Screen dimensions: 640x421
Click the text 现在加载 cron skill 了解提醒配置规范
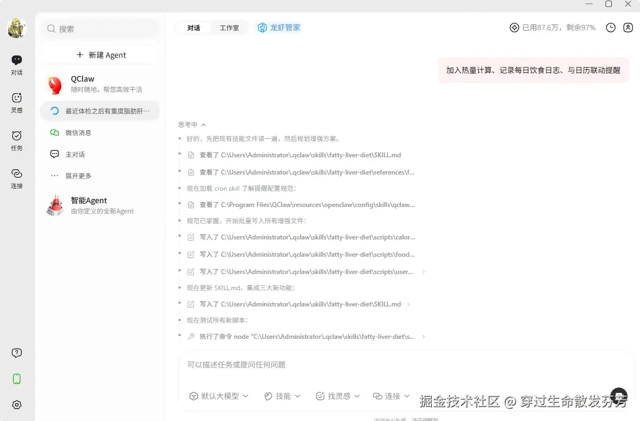(x=241, y=188)
